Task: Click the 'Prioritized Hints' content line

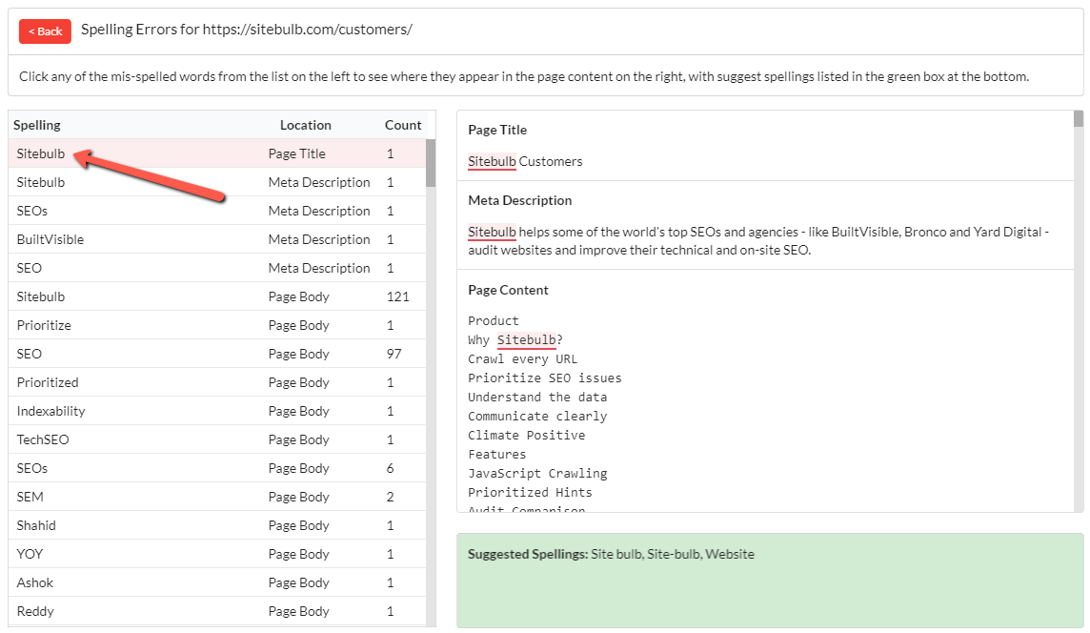Action: click(x=531, y=492)
